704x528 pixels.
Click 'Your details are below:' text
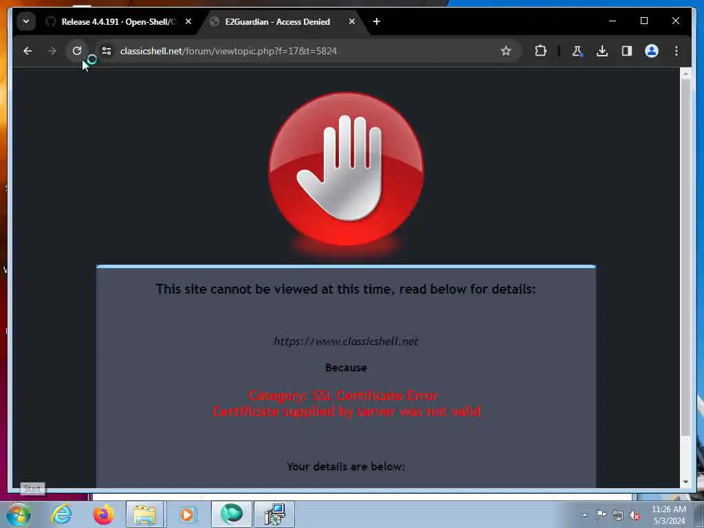(346, 467)
